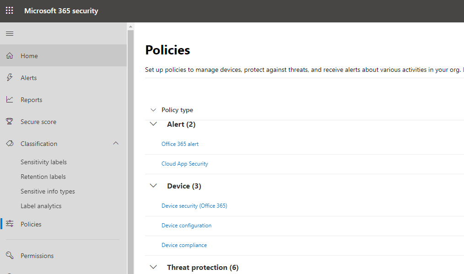The height and width of the screenshot is (274, 464).
Task: Click the sidebar vertical scrollbar track
Action: (130, 151)
